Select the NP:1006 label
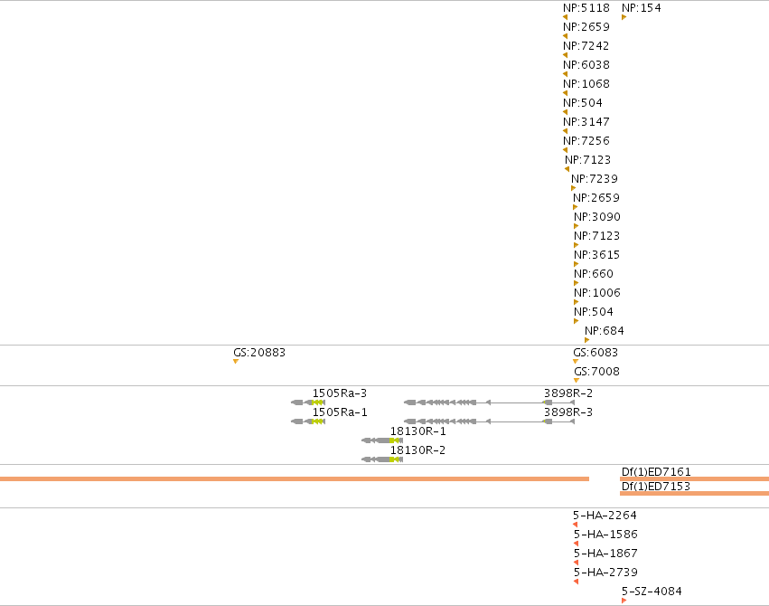Viewport: 769px width, 606px height. [597, 293]
